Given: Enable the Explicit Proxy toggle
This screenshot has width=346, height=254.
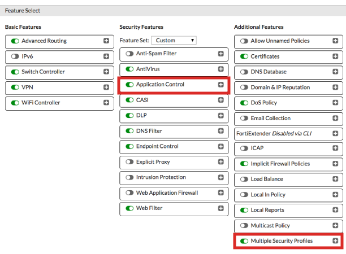Looking at the screenshot, I should (x=129, y=162).
